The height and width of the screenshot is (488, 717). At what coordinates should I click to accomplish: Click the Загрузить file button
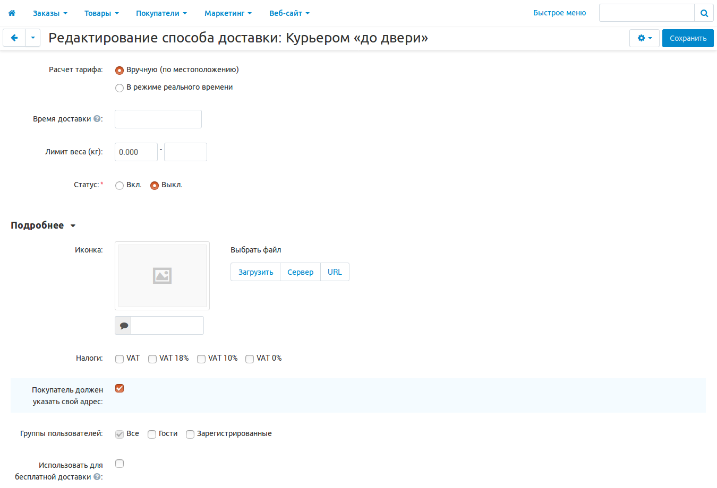click(x=255, y=272)
